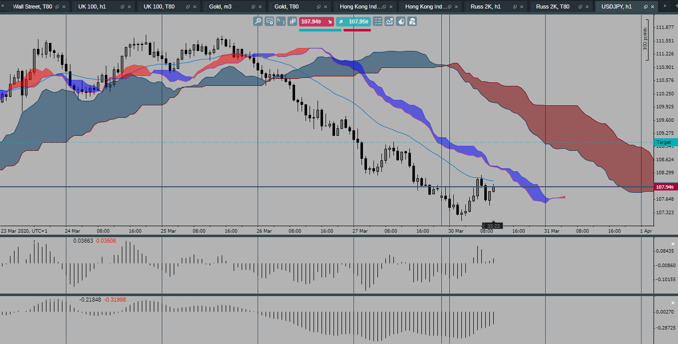Close the UK 100, T80 tab
Image resolution: width=678 pixels, height=344 pixels.
click(x=196, y=7)
